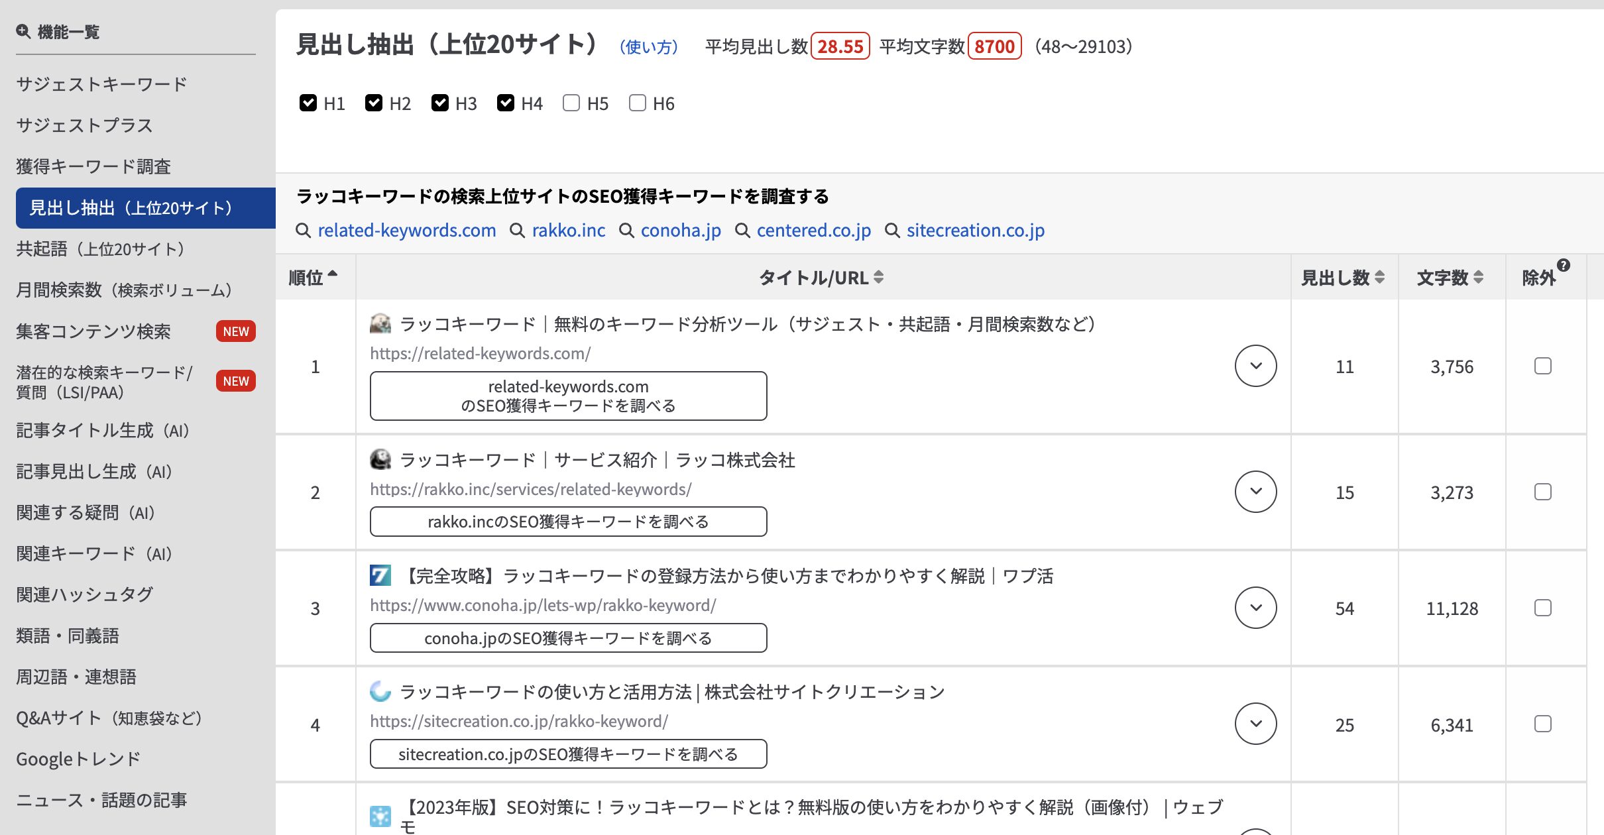Image resolution: width=1604 pixels, height=835 pixels.
Task: Open 月間検索数（検索ボリューム） in sidebar
Action: (126, 290)
